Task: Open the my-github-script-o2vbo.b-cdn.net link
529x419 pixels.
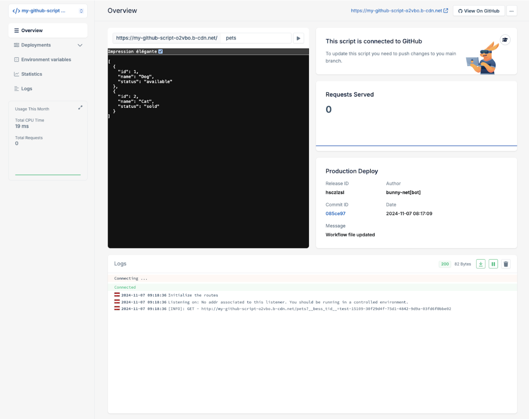Action: tap(396, 11)
